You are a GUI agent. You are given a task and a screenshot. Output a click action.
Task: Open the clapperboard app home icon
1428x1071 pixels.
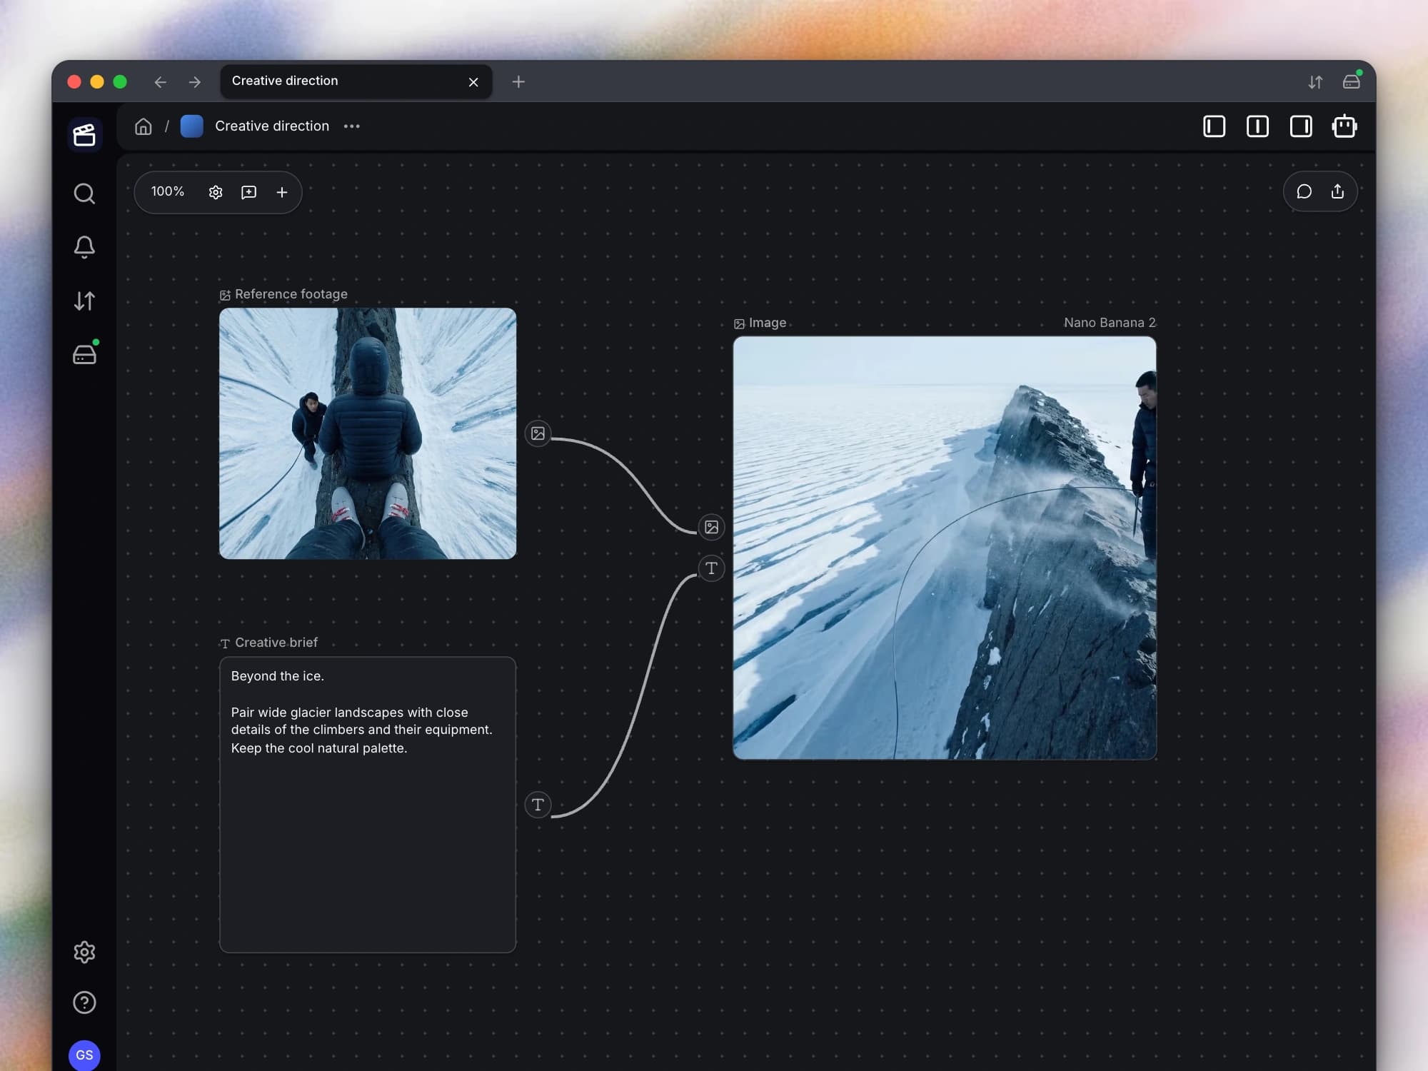click(x=84, y=135)
